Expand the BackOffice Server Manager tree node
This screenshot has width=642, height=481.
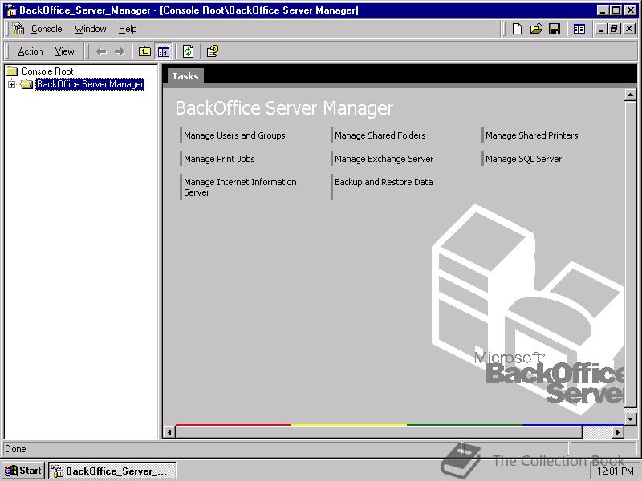tap(11, 84)
